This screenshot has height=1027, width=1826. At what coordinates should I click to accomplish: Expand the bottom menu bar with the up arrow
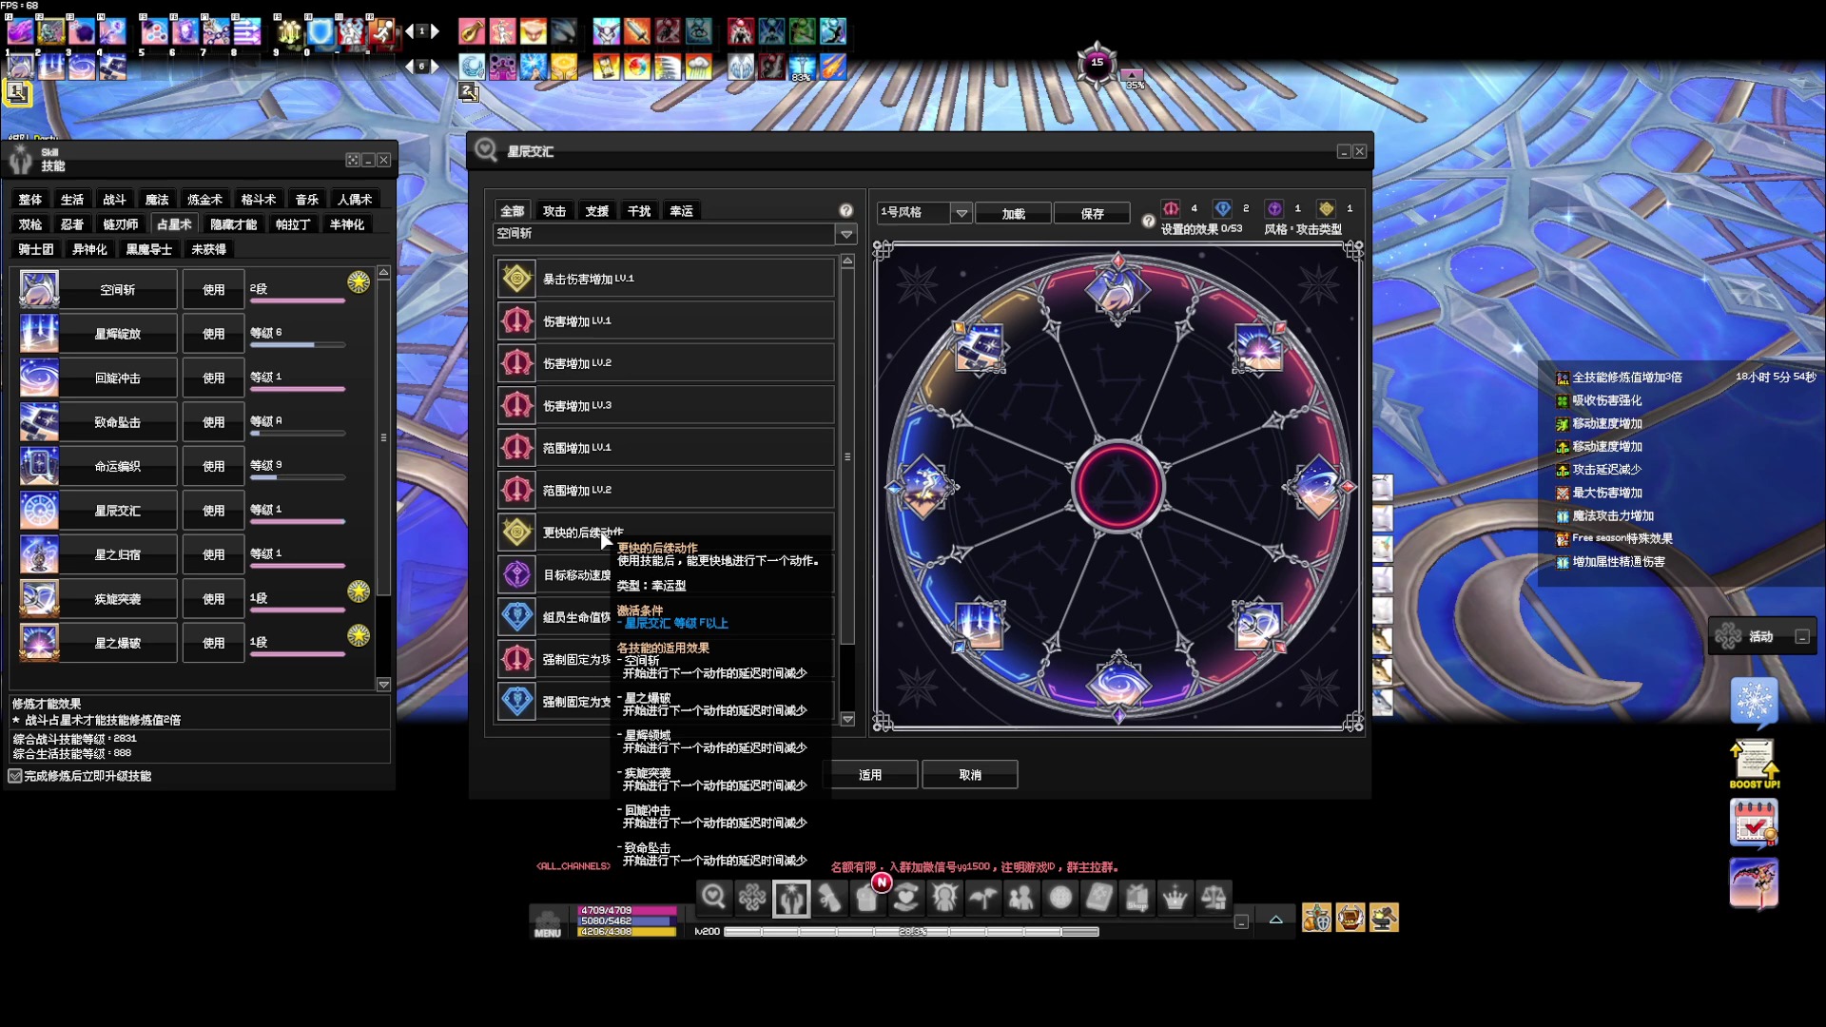point(1275,919)
